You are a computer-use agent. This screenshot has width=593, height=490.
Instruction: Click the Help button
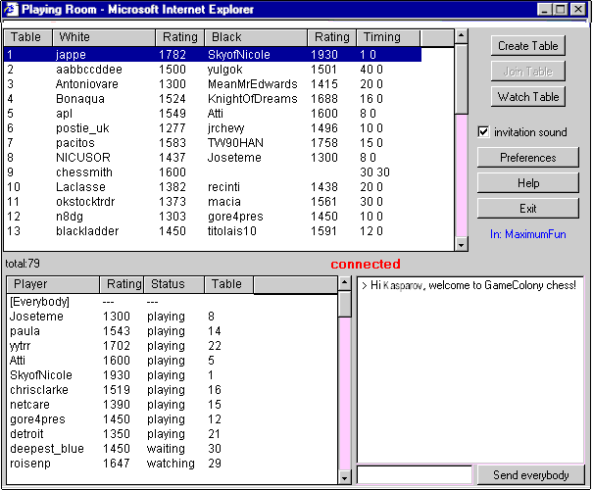[x=528, y=183]
